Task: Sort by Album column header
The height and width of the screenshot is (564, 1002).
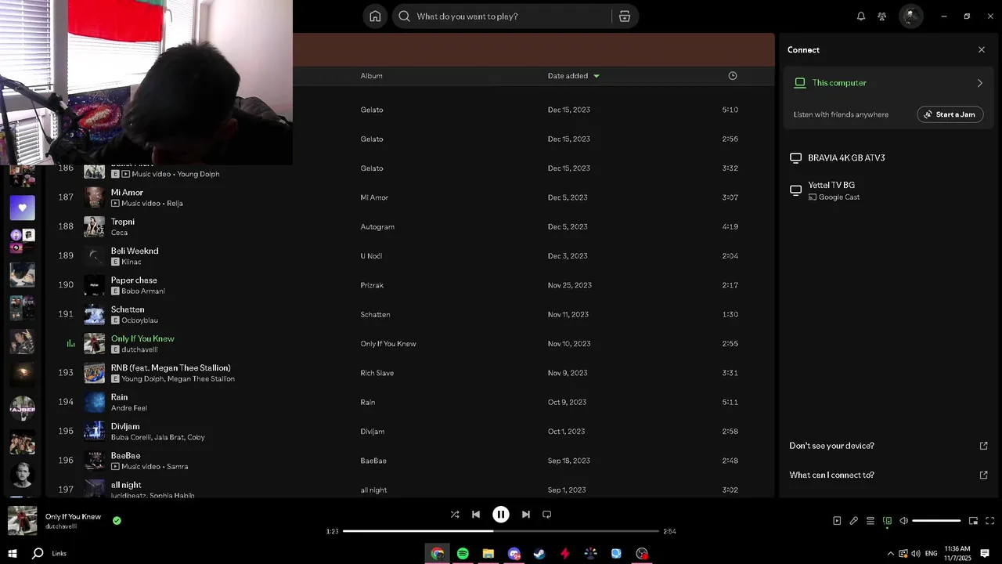Action: pos(371,76)
